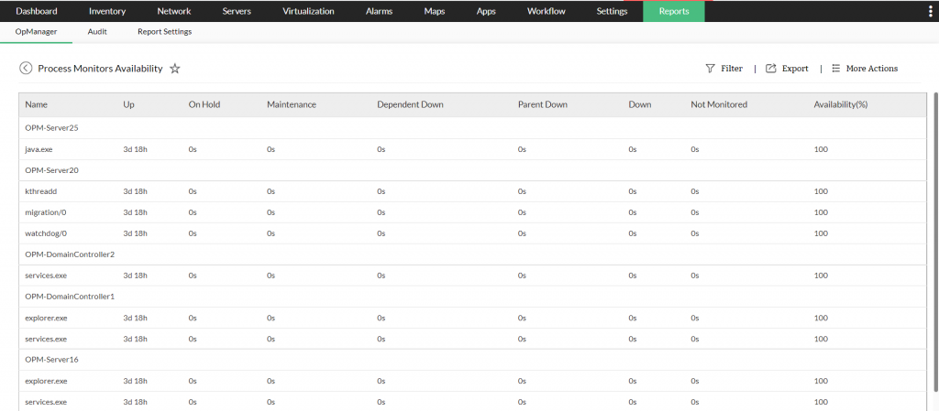Image resolution: width=939 pixels, height=411 pixels.
Task: Click the back arrow circle icon
Action: [26, 69]
